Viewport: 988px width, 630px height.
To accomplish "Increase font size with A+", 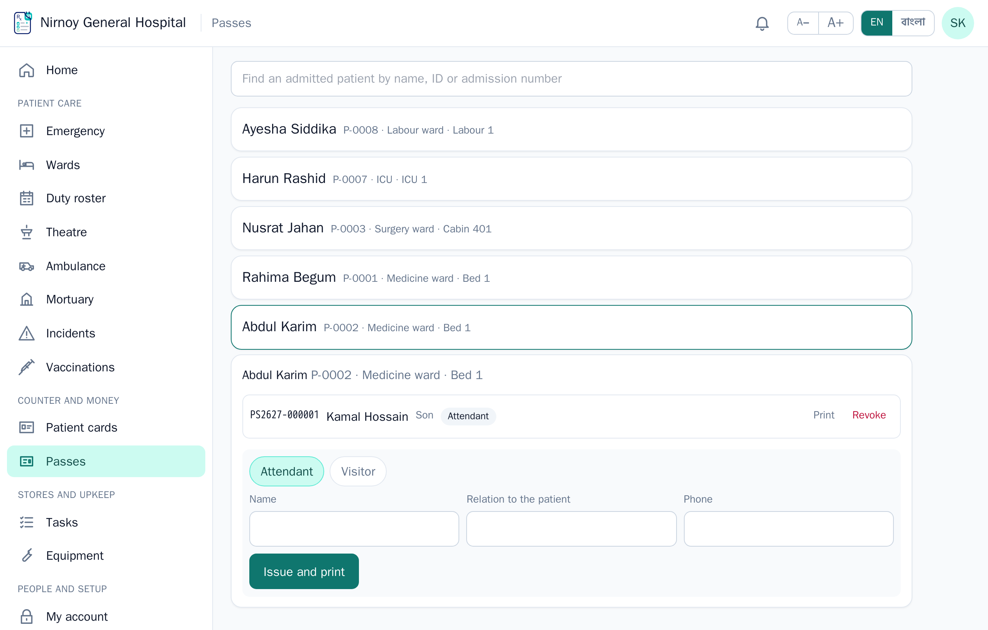I will (836, 23).
